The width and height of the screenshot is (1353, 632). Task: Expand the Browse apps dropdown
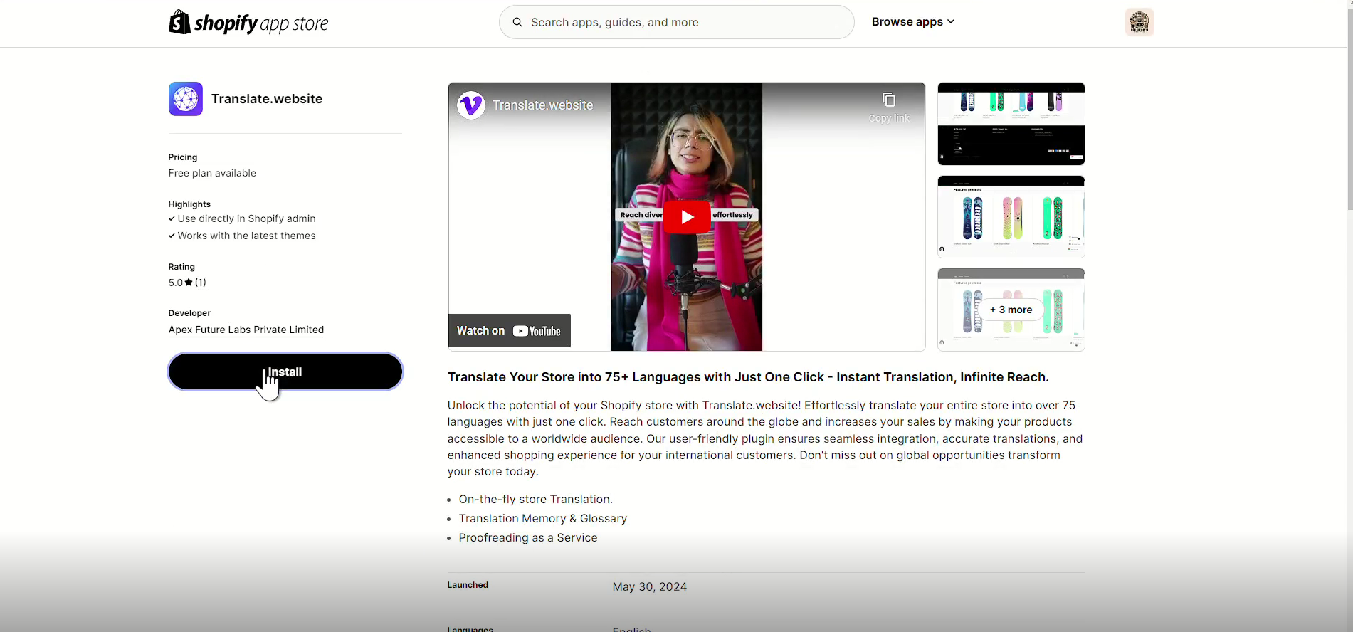pos(913,22)
